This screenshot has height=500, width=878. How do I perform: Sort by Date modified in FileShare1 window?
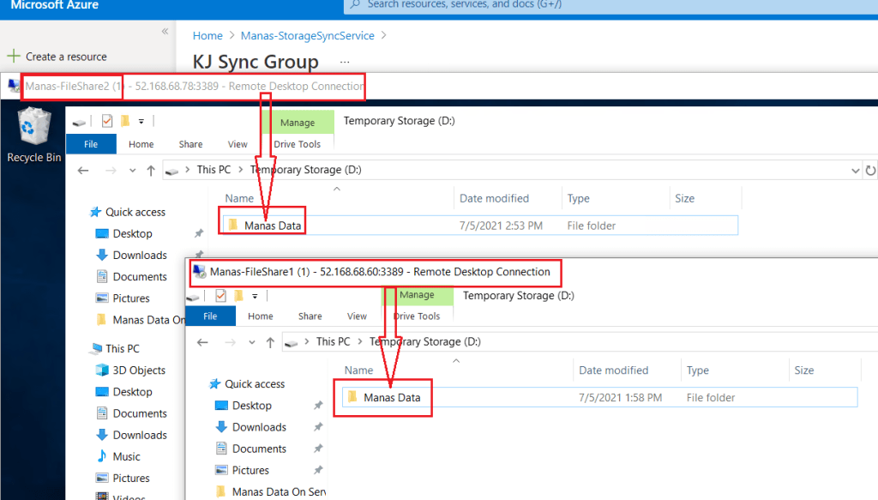[x=613, y=370]
